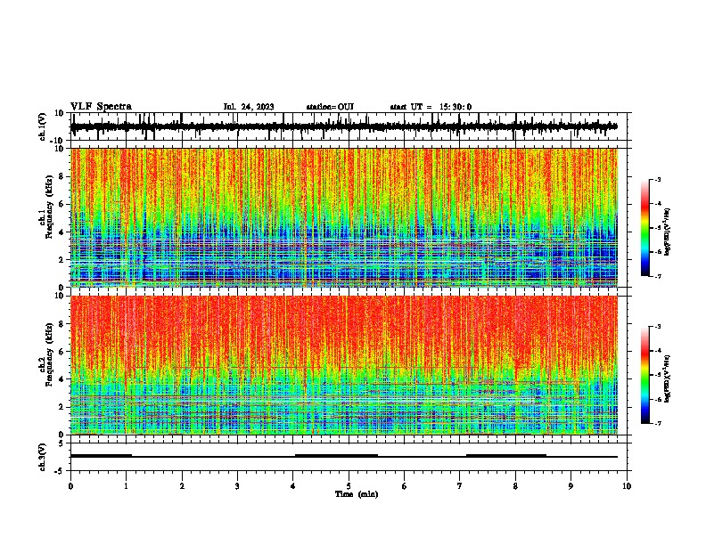Click inside the ch.1 spectrogram panel
Screen dimensions: 706x545
(x=344, y=217)
